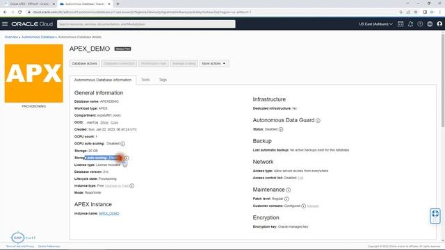Focus the search resources and services field
Image resolution: width=445 pixels, height=250 pixels.
click(146, 24)
